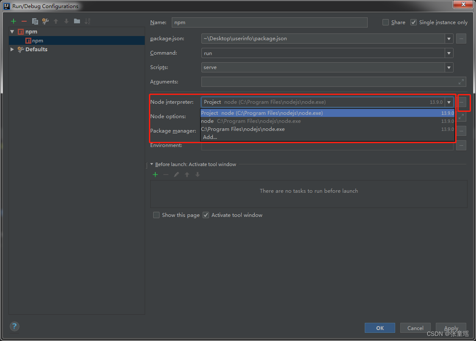Expand the Defaults tree node
The height and width of the screenshot is (341, 476).
pos(12,50)
